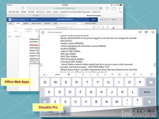Increase font size with A+ button
Screen dimensions: 159x119
[x=90, y=74]
